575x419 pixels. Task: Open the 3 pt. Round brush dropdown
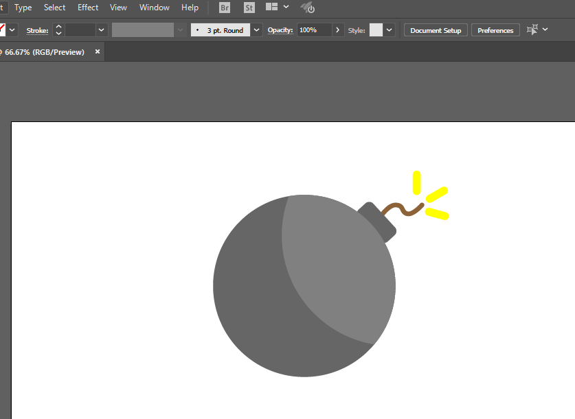[257, 30]
